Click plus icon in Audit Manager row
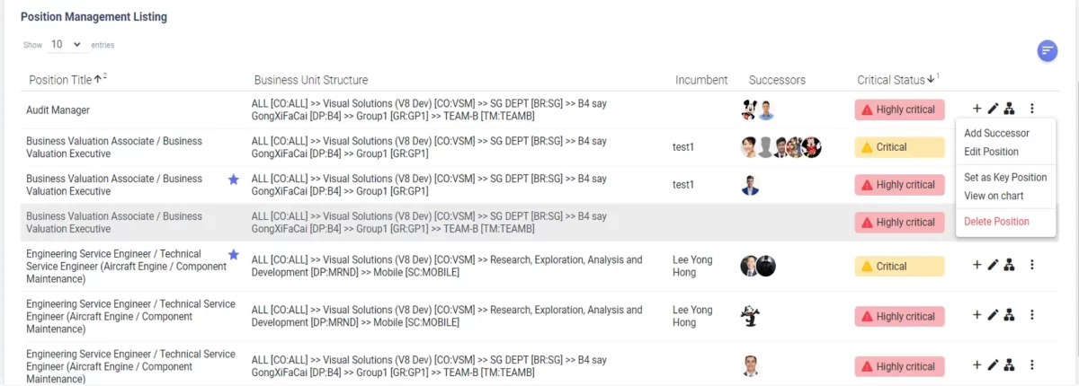 977,109
